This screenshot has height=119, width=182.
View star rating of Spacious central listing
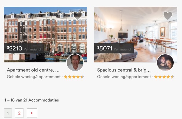click(164, 77)
